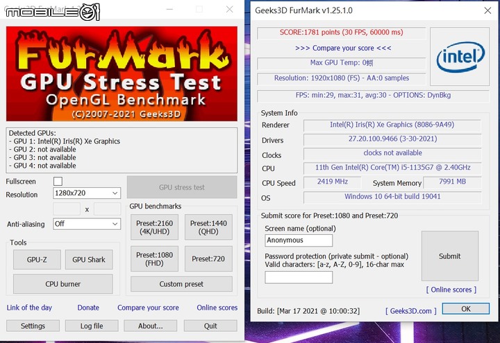
Task: Run the Preset:720 benchmark
Action: tap(208, 258)
